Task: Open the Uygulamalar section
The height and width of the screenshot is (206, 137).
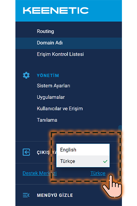Action: pos(51,97)
